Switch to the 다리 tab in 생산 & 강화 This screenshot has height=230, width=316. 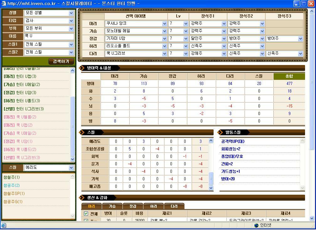click(174, 206)
